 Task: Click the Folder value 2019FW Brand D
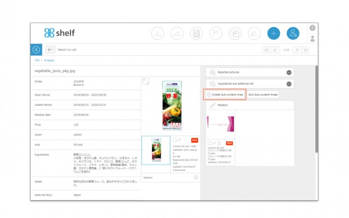tap(78, 83)
